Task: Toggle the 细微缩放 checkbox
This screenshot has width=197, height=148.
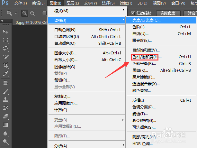Action: [132, 13]
